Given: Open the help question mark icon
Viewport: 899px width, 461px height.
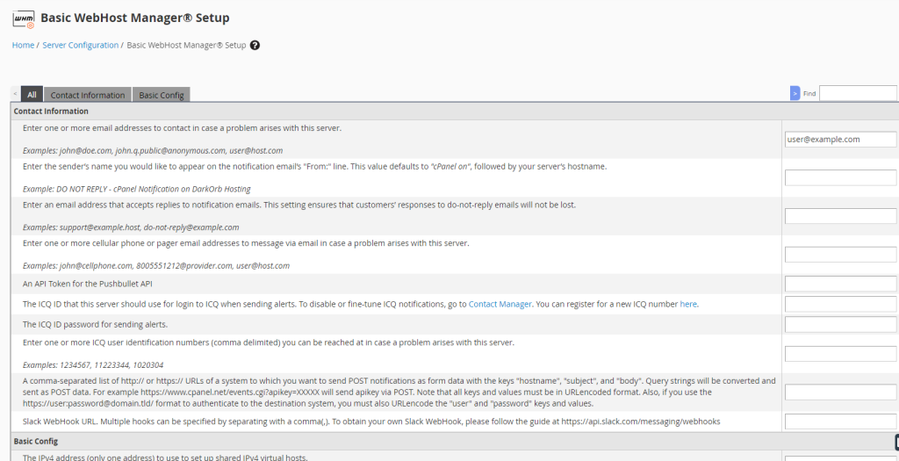Looking at the screenshot, I should (255, 46).
